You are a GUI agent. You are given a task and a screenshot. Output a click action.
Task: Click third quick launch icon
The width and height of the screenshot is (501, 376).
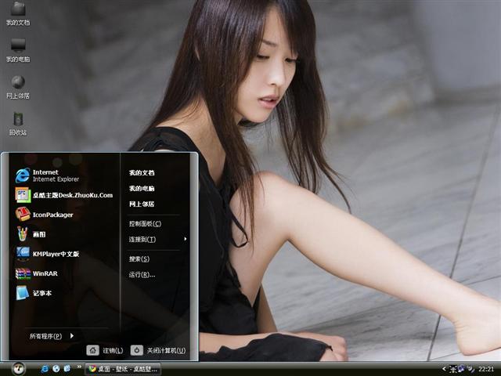click(x=67, y=369)
